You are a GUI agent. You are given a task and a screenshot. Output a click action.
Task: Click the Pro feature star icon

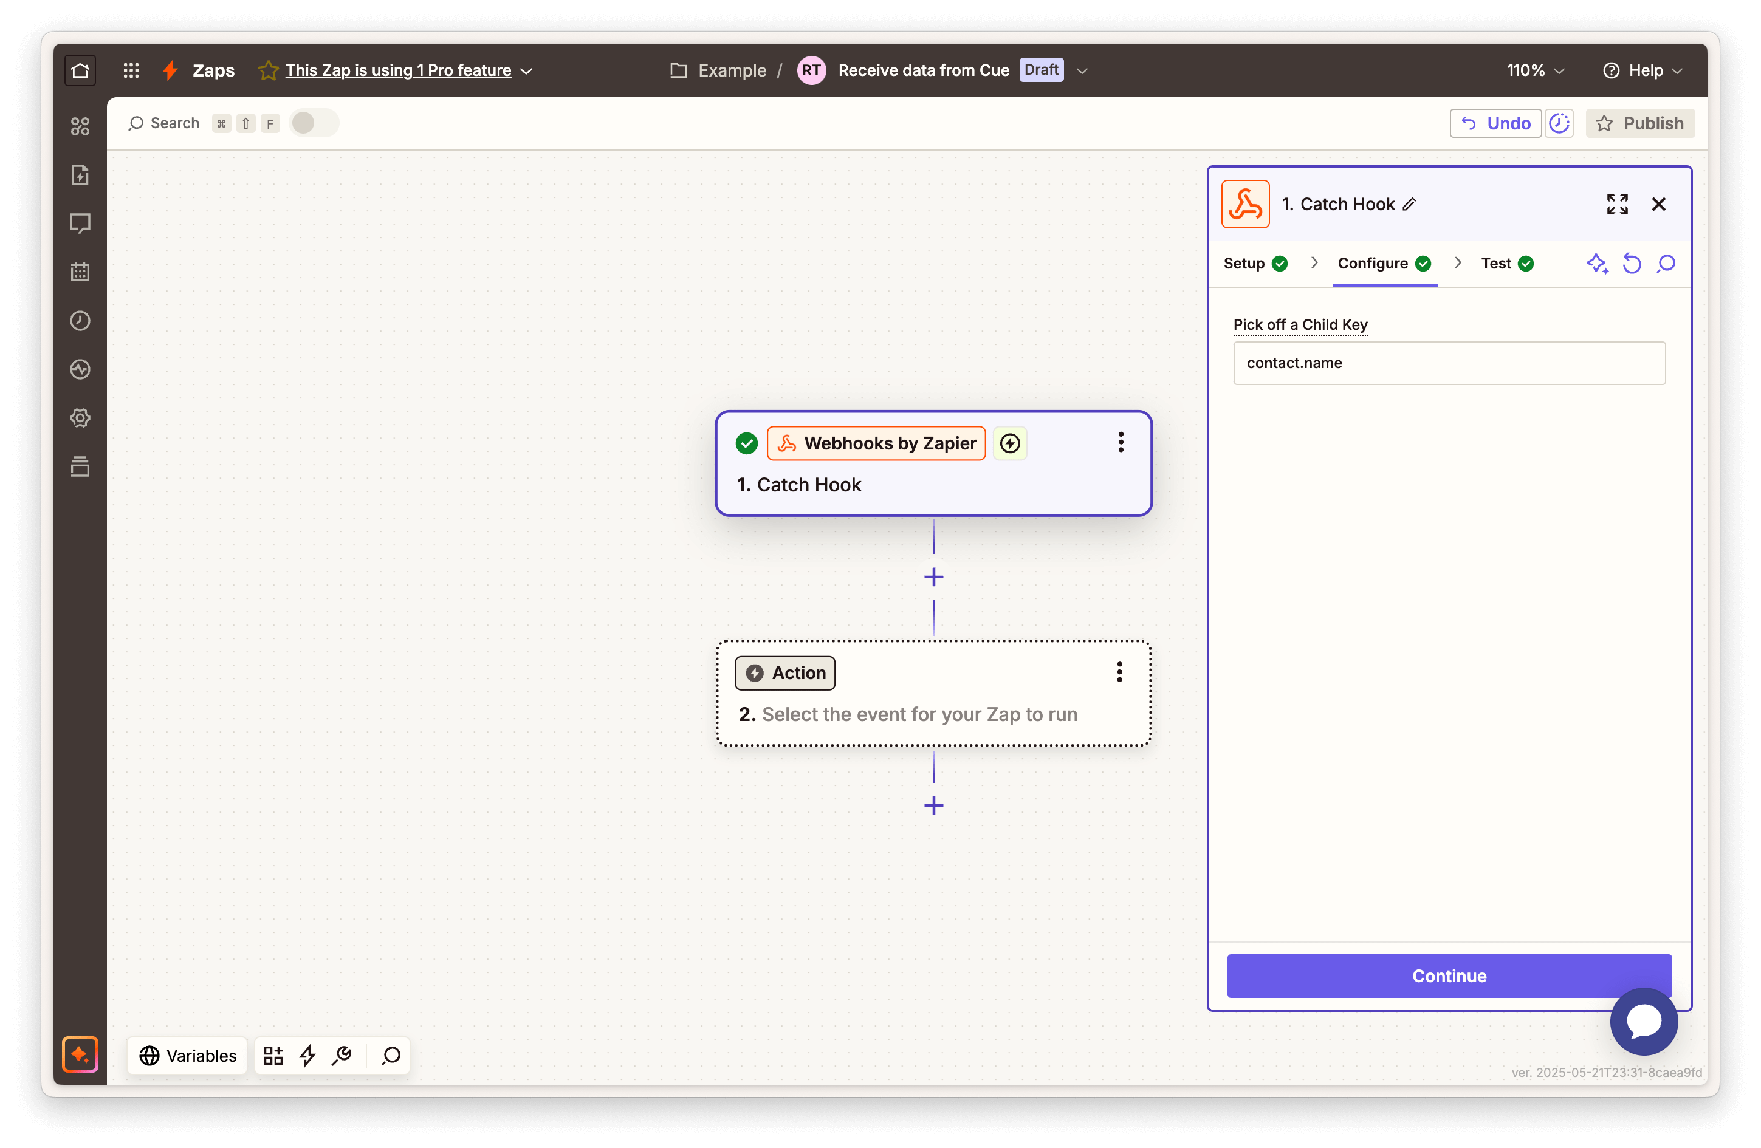point(268,70)
